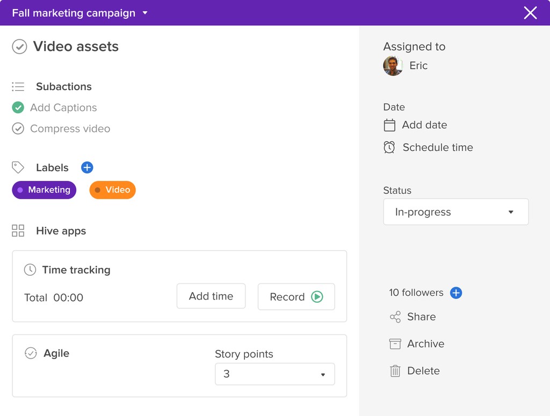The height and width of the screenshot is (416, 550).
Task: Click the Archive box icon
Action: pyautogui.click(x=395, y=344)
